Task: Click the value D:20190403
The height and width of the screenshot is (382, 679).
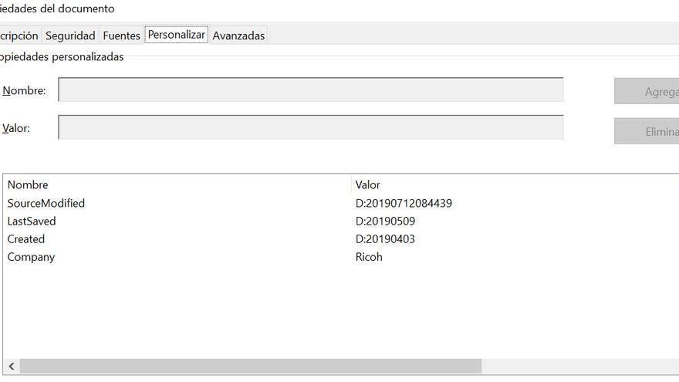Action: point(385,238)
